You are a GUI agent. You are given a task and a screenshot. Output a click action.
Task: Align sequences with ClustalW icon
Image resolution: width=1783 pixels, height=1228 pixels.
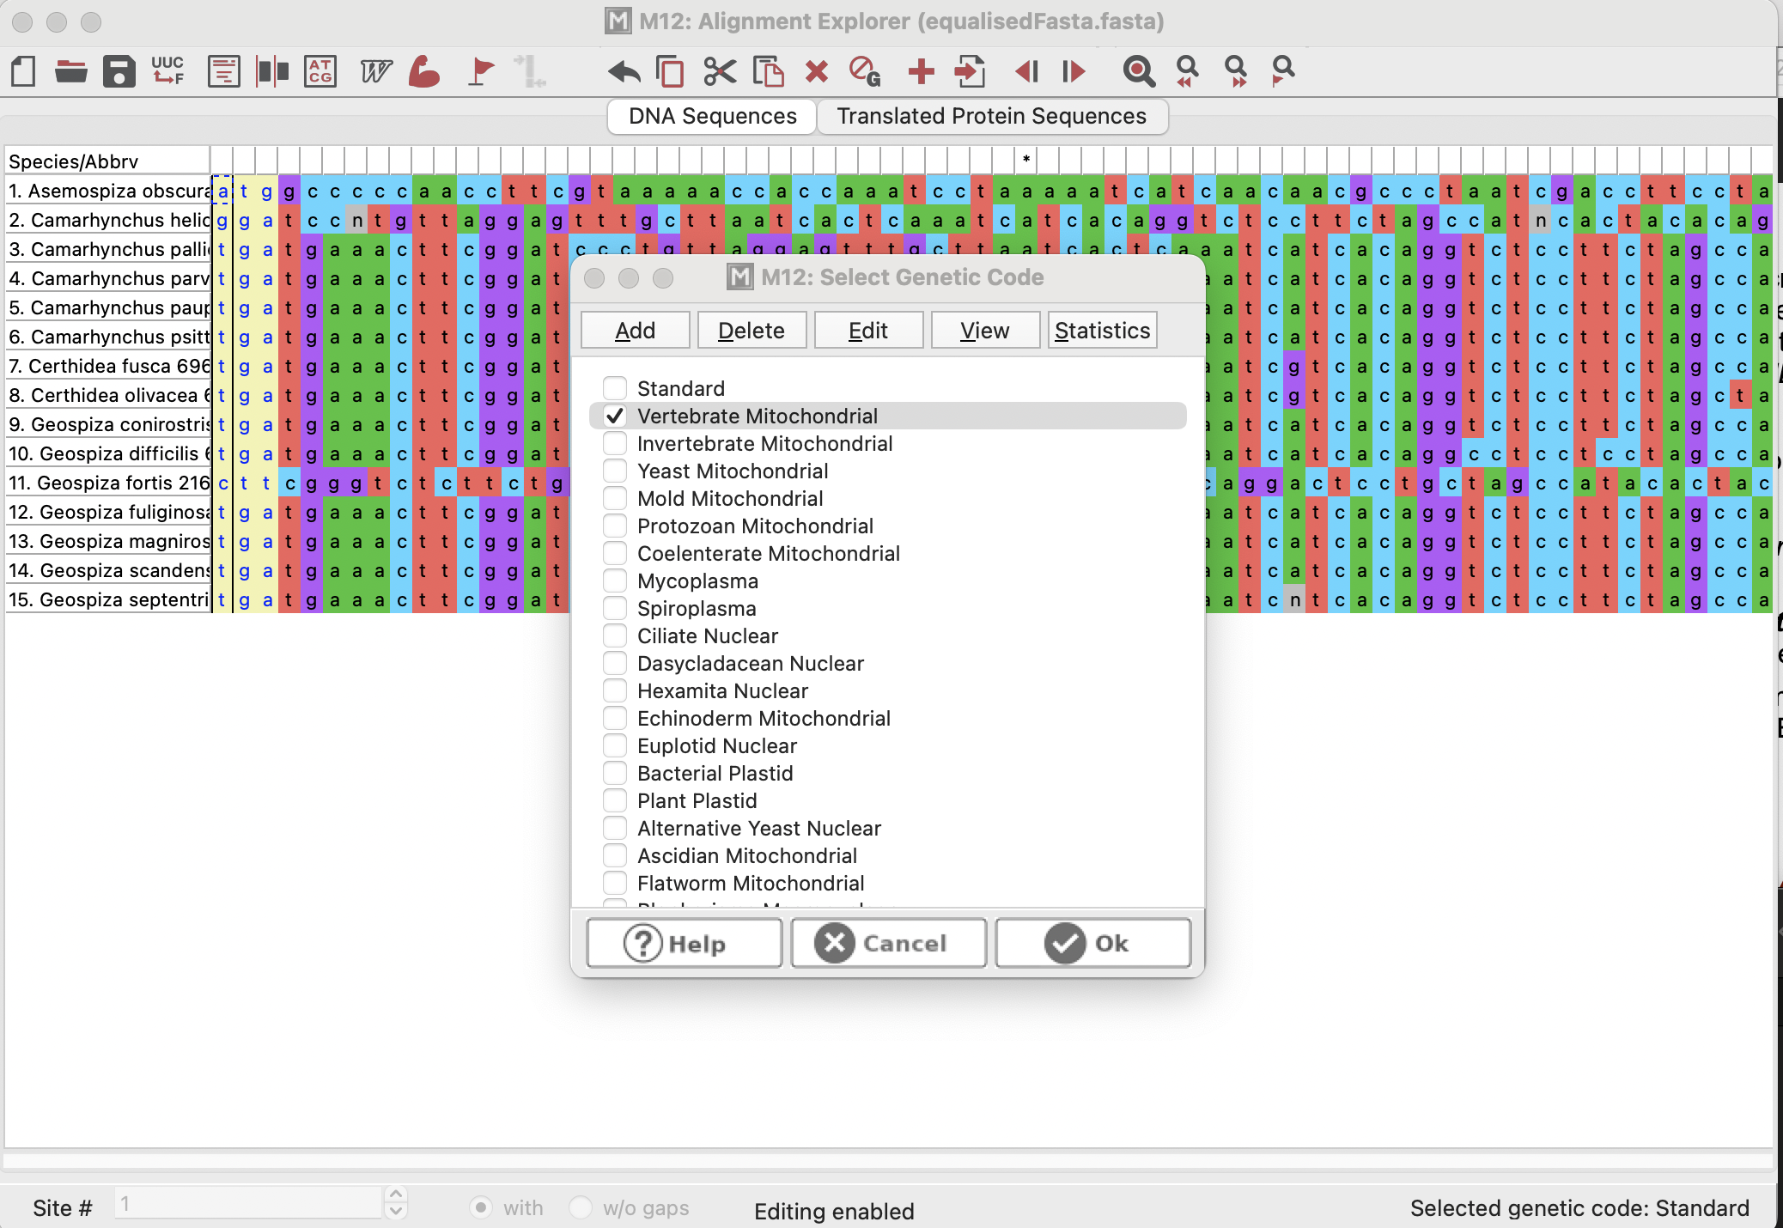click(x=375, y=71)
